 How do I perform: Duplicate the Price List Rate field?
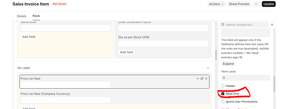[202, 78]
